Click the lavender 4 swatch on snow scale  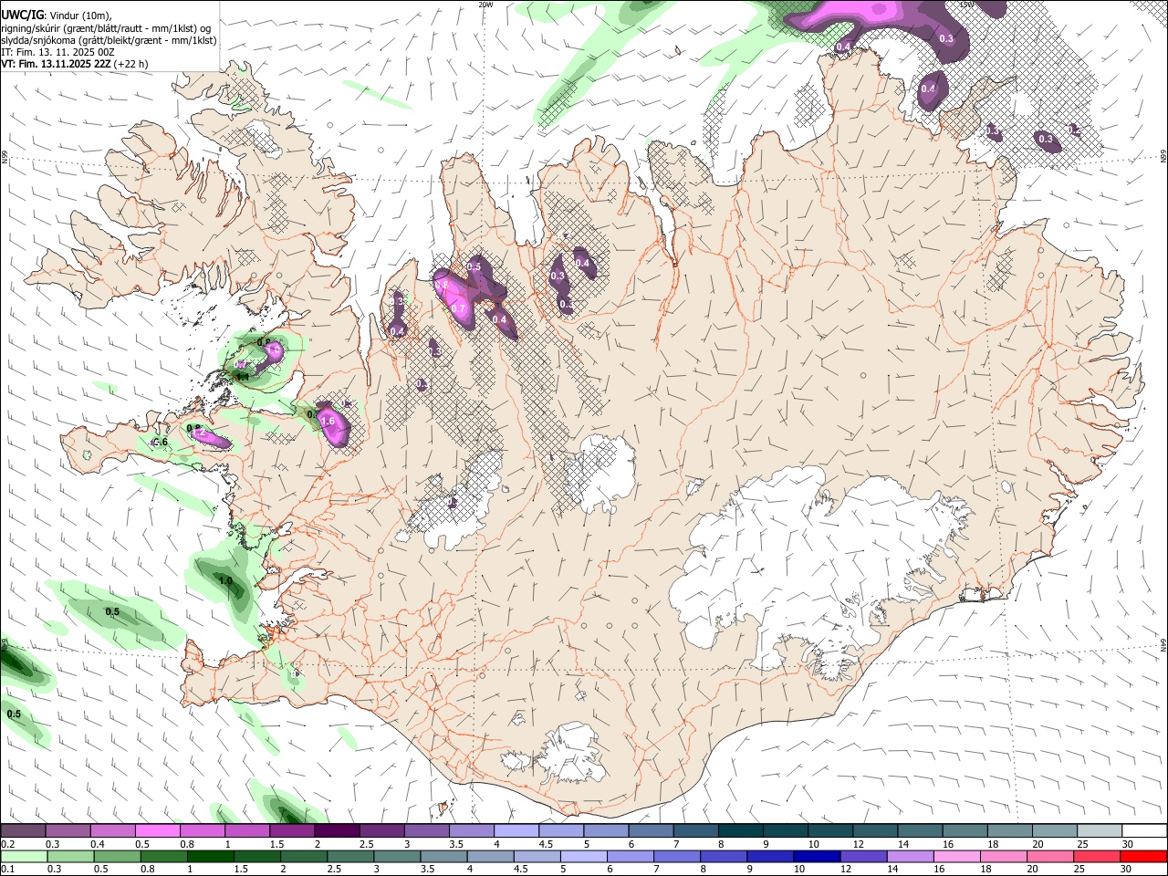click(516, 831)
